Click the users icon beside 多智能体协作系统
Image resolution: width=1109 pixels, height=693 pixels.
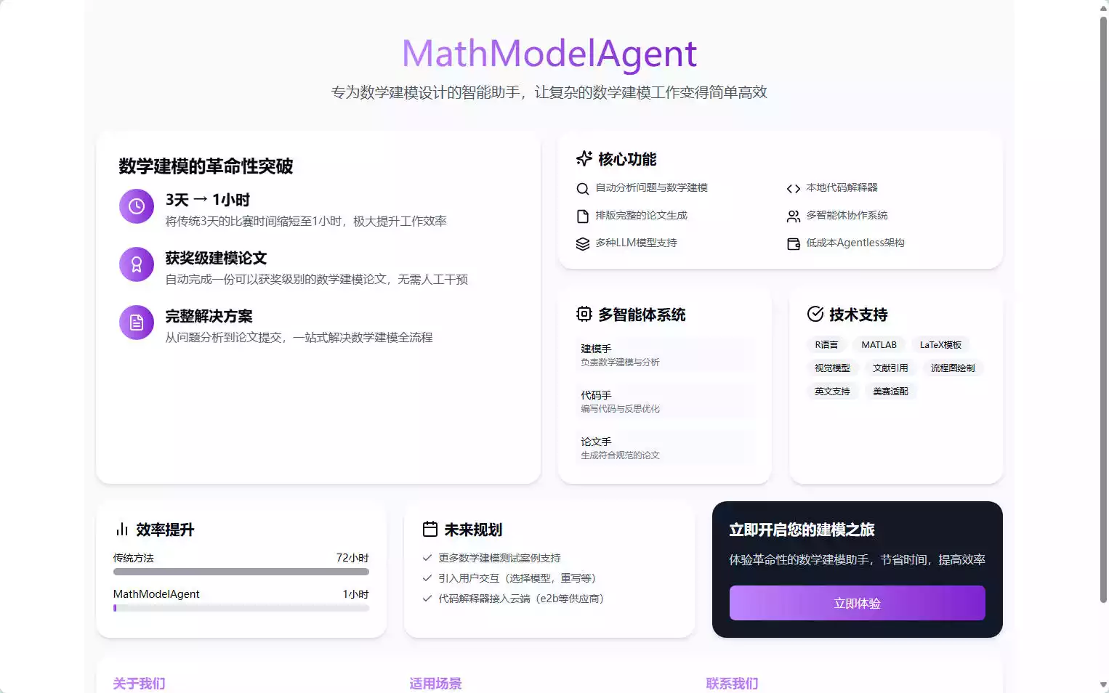point(794,216)
